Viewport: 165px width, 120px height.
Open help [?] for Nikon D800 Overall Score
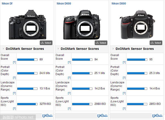point(124,62)
